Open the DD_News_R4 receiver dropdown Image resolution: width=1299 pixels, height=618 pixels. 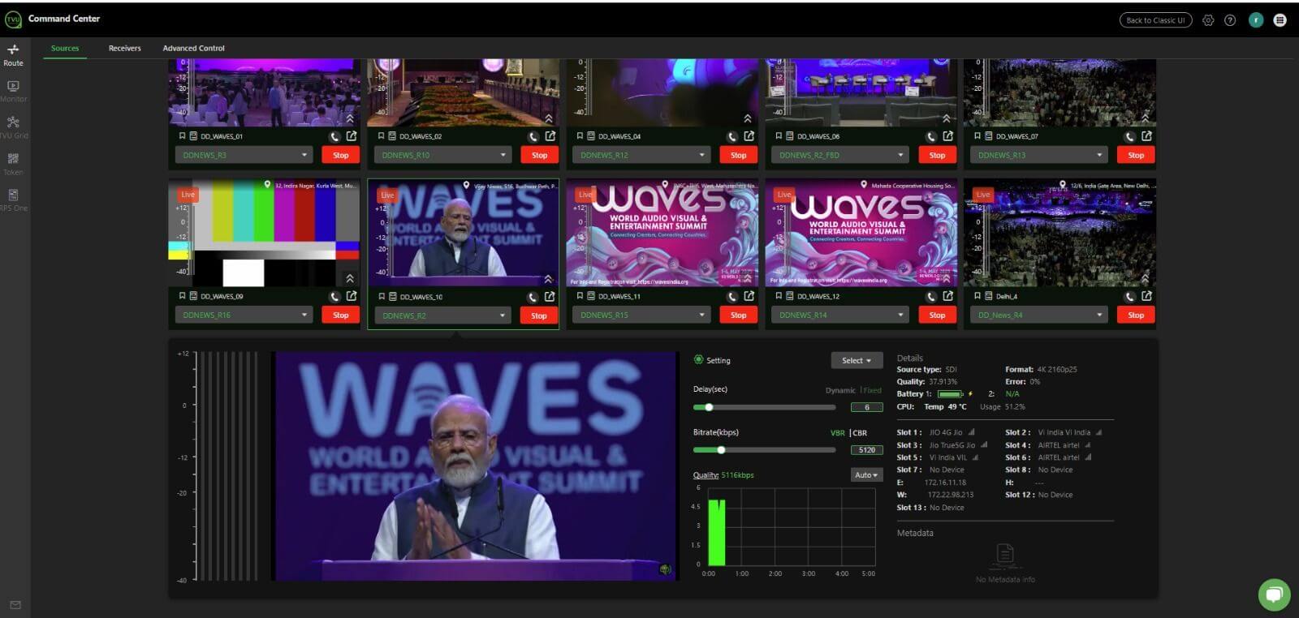1039,315
